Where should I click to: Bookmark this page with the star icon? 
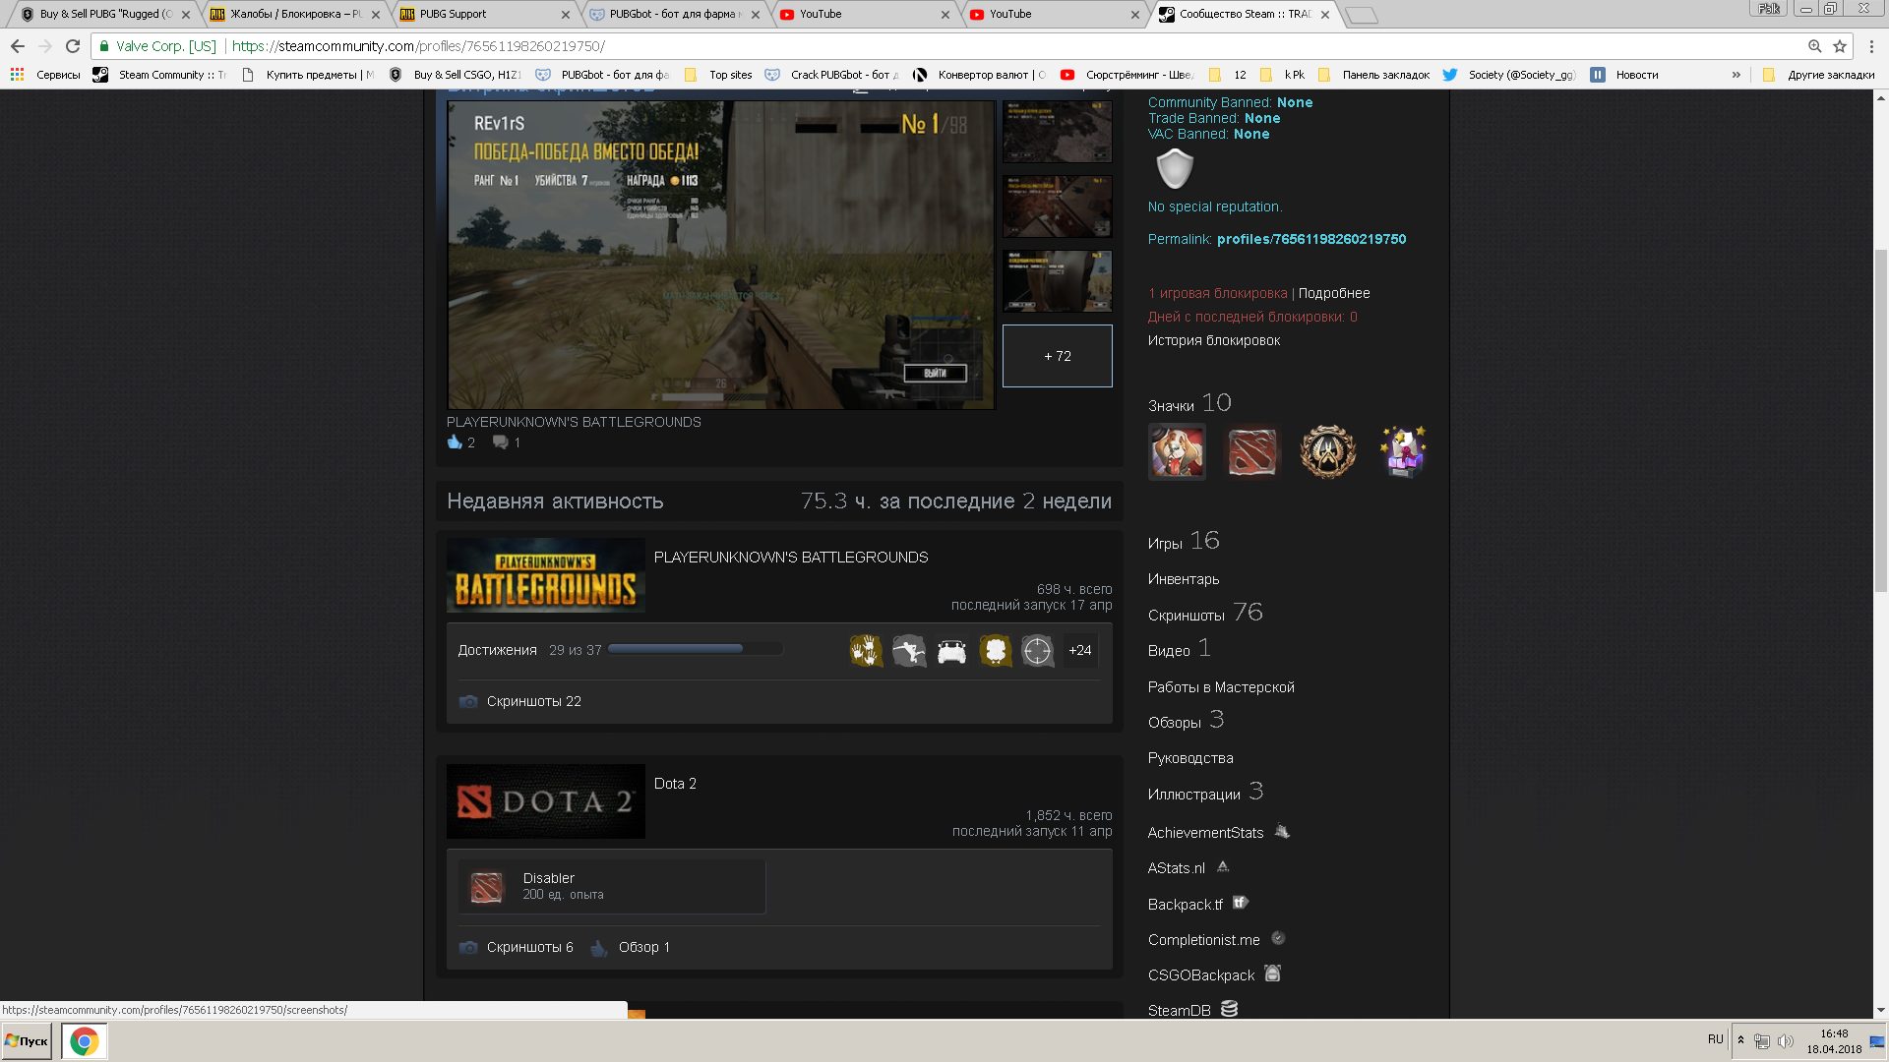coord(1840,46)
